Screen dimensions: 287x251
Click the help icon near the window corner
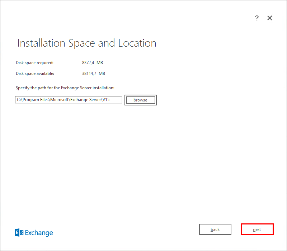(257, 18)
